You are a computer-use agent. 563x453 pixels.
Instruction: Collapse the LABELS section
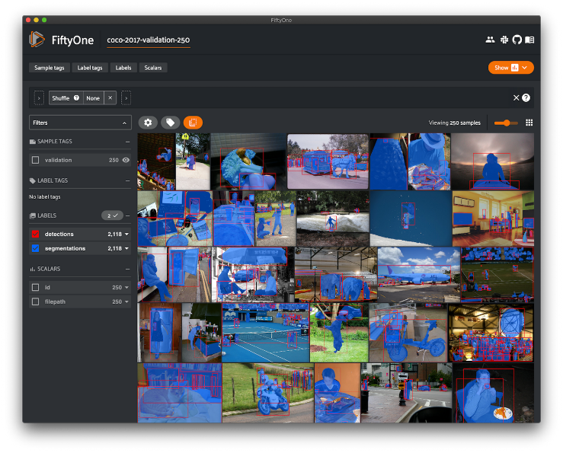click(127, 215)
